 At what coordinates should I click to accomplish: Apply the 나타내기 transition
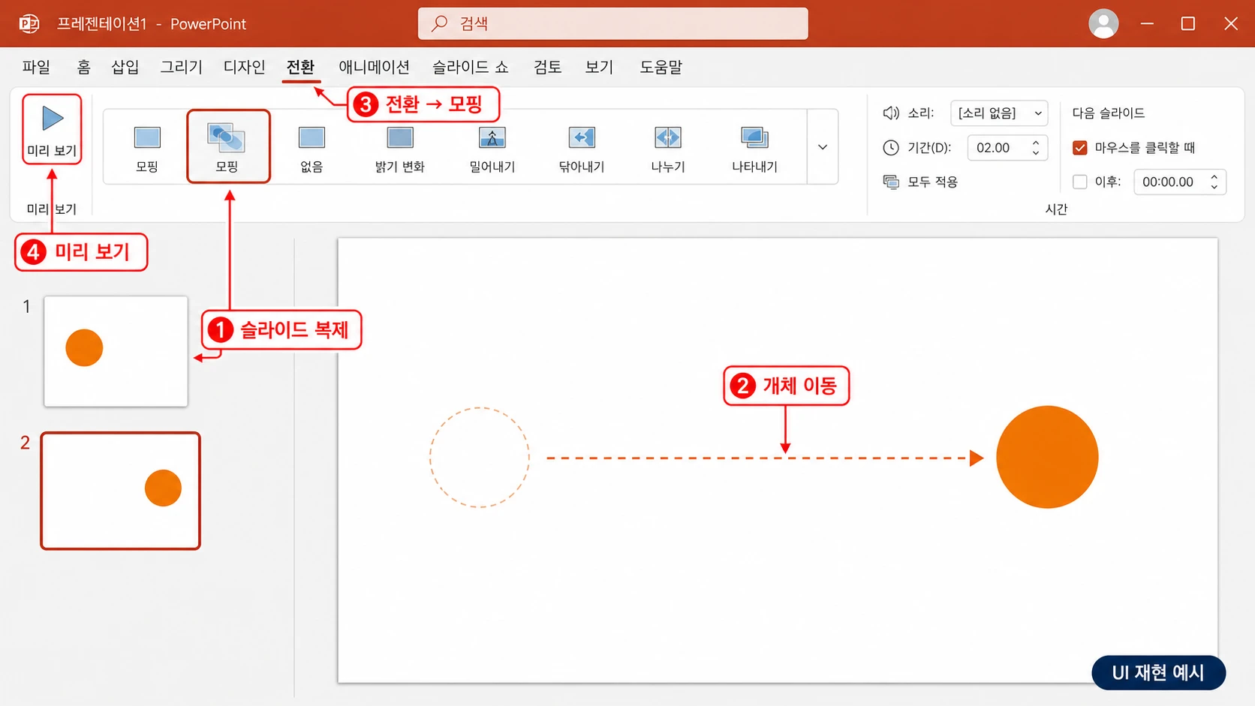coord(755,149)
